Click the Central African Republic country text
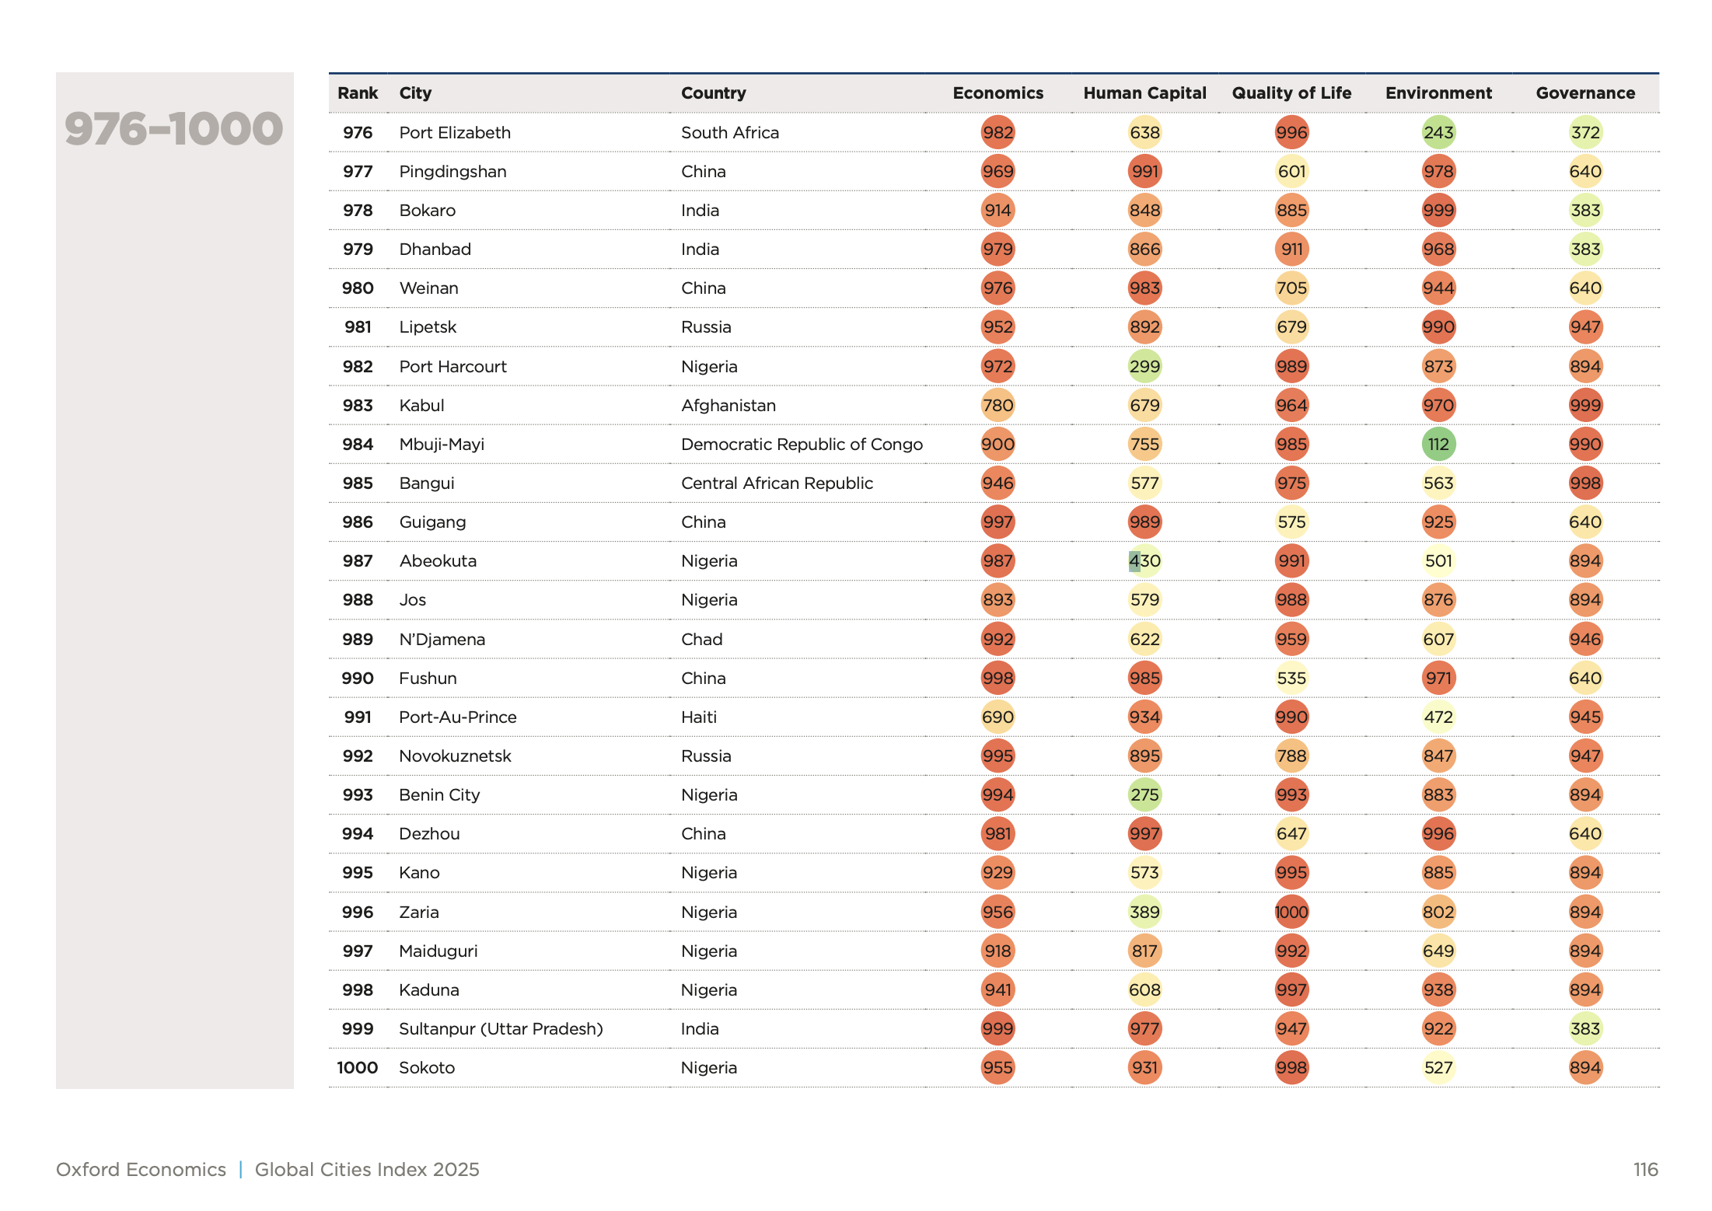Image resolution: width=1712 pixels, height=1211 pixels. (777, 483)
